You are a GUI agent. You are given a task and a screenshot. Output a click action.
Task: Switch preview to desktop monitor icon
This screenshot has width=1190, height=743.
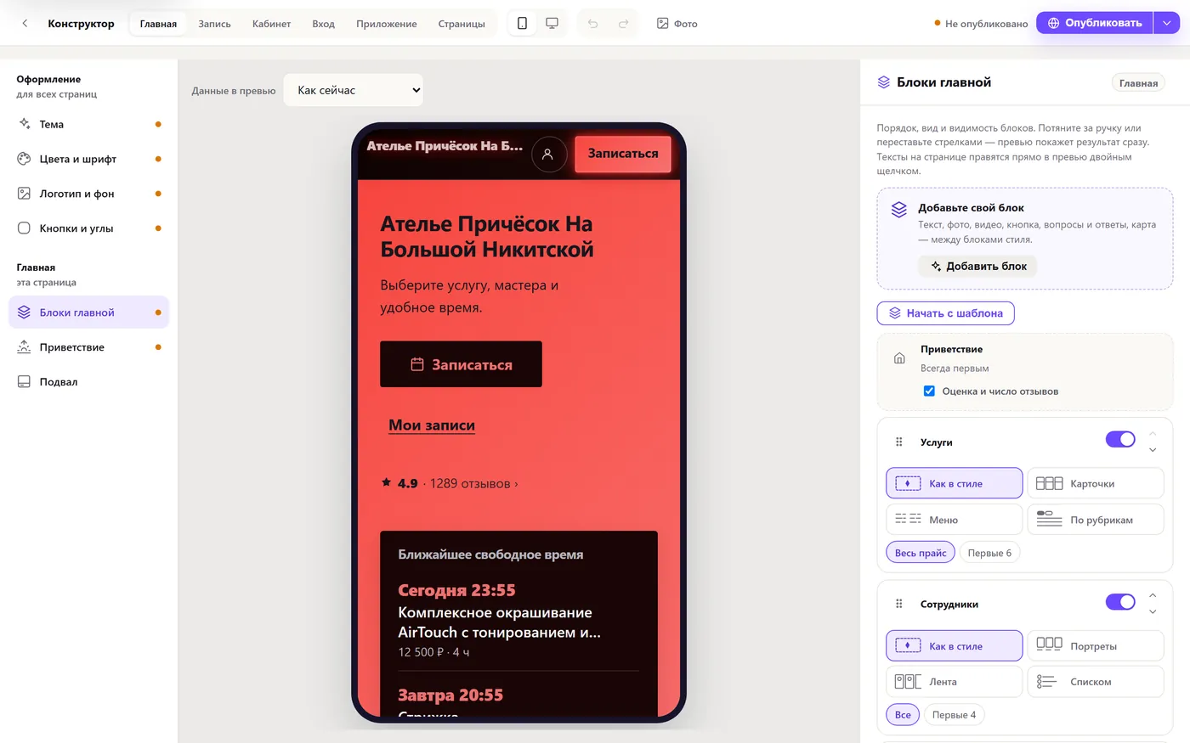click(x=552, y=23)
